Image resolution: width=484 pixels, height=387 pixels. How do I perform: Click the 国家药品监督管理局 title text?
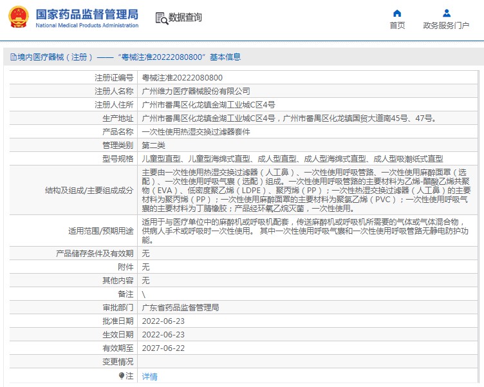(87, 15)
